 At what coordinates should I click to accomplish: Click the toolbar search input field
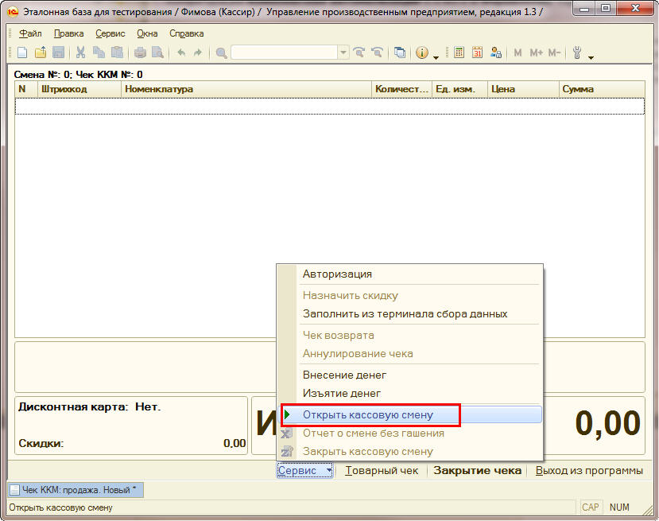point(285,52)
